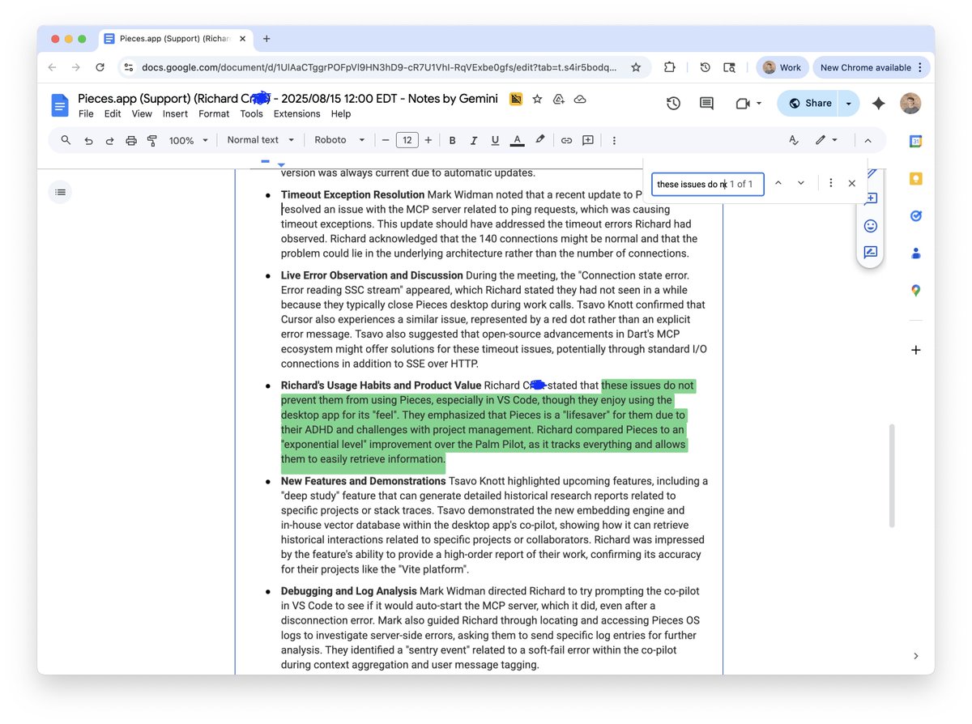Open the Share quick actions arrow

848,104
